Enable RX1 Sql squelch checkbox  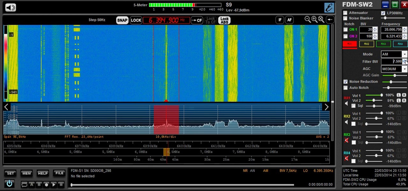click(x=354, y=106)
